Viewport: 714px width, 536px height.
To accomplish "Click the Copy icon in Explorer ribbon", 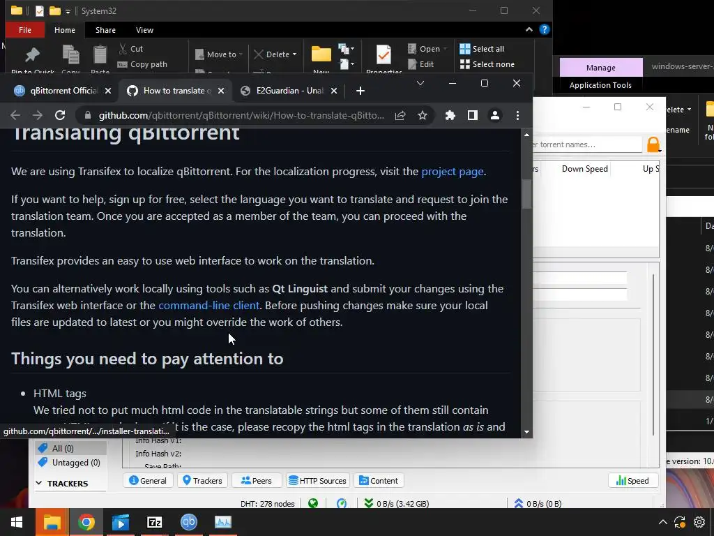I will point(70,60).
